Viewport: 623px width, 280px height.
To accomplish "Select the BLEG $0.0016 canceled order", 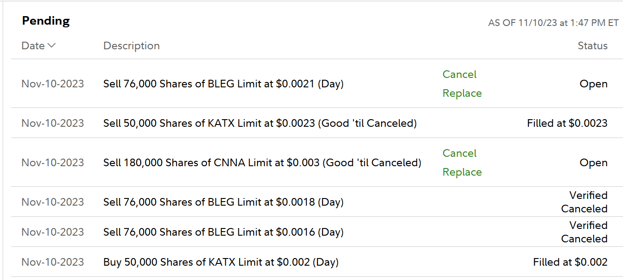I will pos(223,232).
